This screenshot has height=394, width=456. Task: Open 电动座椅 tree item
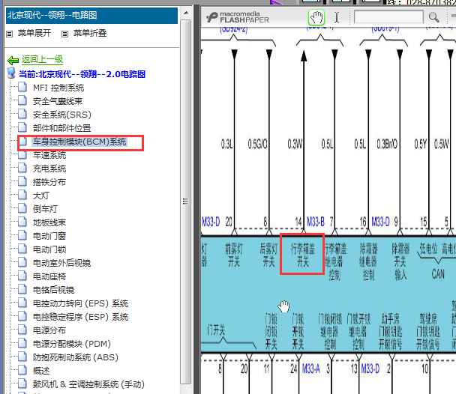[49, 276]
